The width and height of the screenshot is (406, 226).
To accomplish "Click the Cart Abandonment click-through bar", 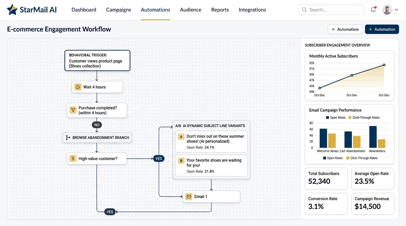I will tap(357, 142).
